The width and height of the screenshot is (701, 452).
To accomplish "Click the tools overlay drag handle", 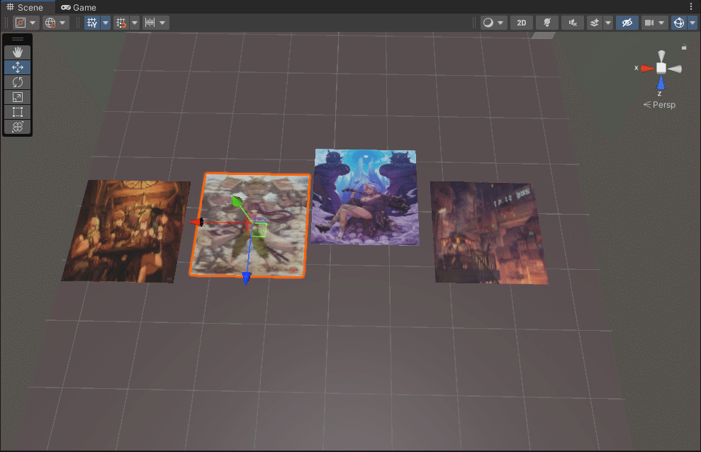I will [x=18, y=39].
